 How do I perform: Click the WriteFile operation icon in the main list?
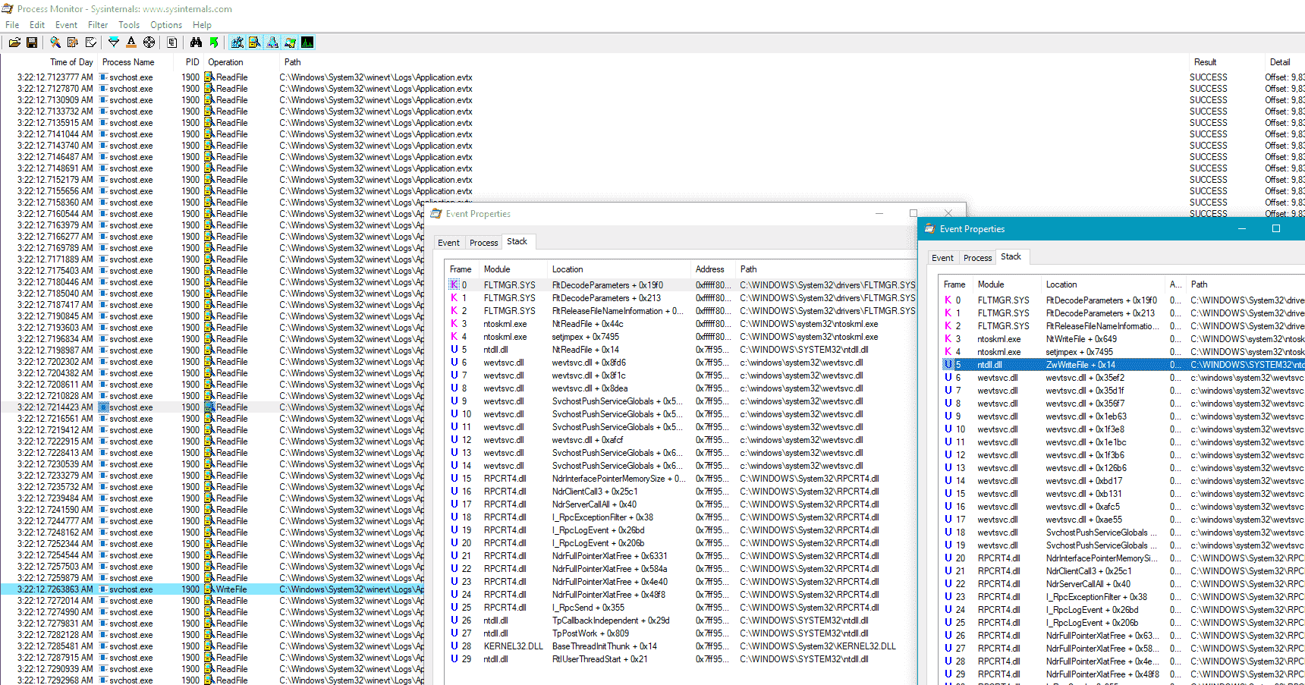coord(209,589)
